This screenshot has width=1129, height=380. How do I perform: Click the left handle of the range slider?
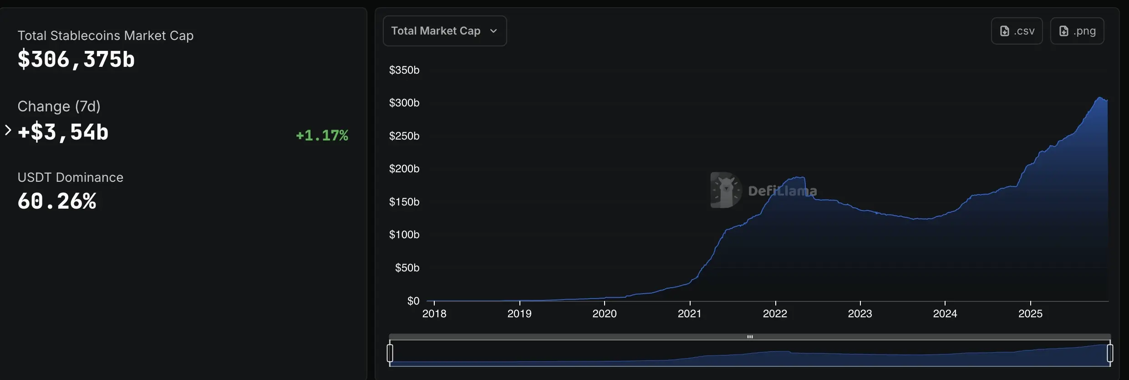click(x=390, y=353)
